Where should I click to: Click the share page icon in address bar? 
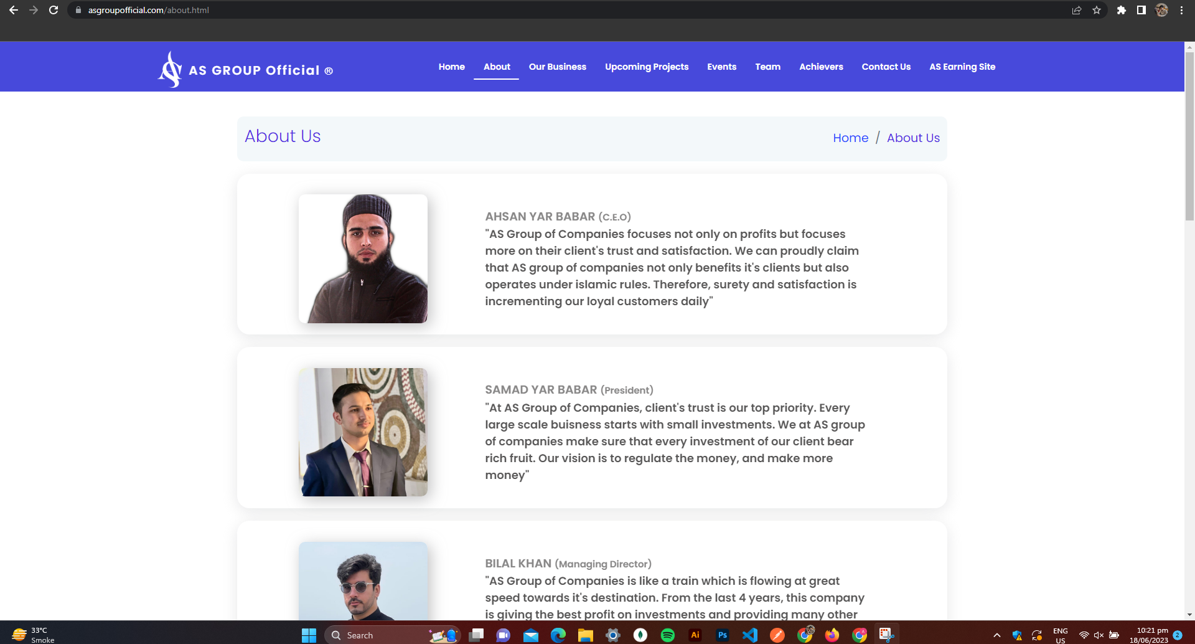pyautogui.click(x=1077, y=10)
